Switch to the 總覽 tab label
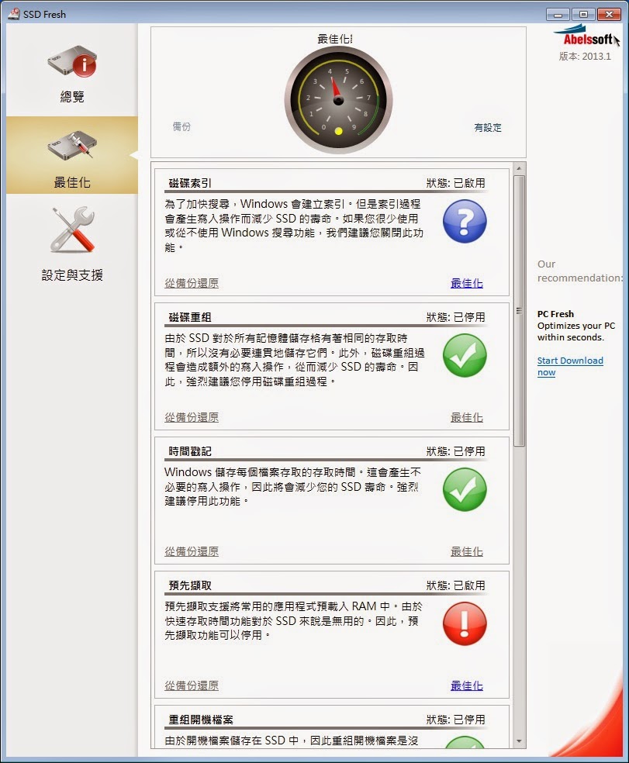629x763 pixels. (72, 97)
